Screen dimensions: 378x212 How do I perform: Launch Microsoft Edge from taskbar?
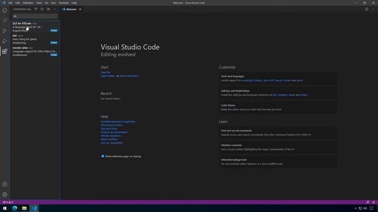pyautogui.click(x=15, y=208)
